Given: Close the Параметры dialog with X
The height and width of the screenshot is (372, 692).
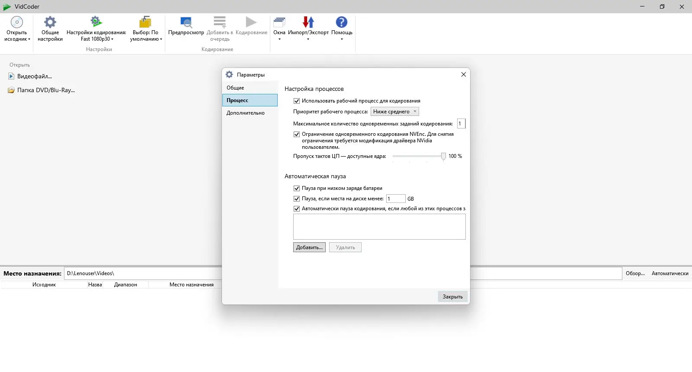Looking at the screenshot, I should pos(463,74).
